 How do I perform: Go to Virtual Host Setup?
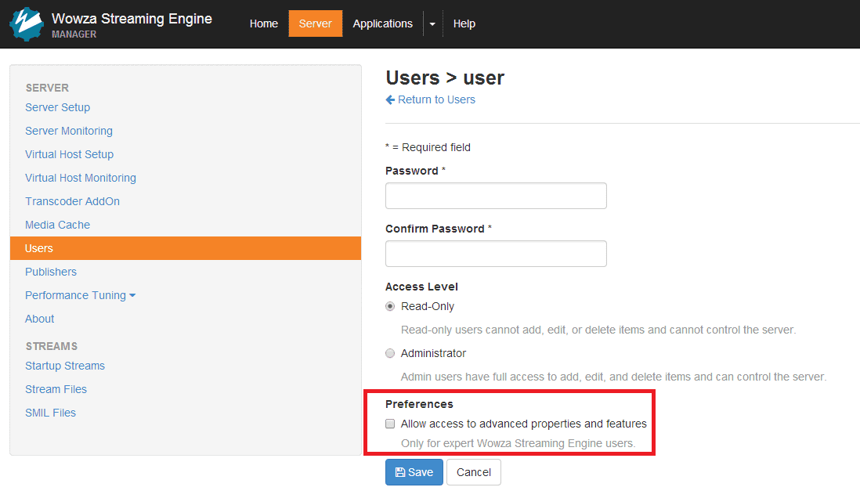point(70,155)
